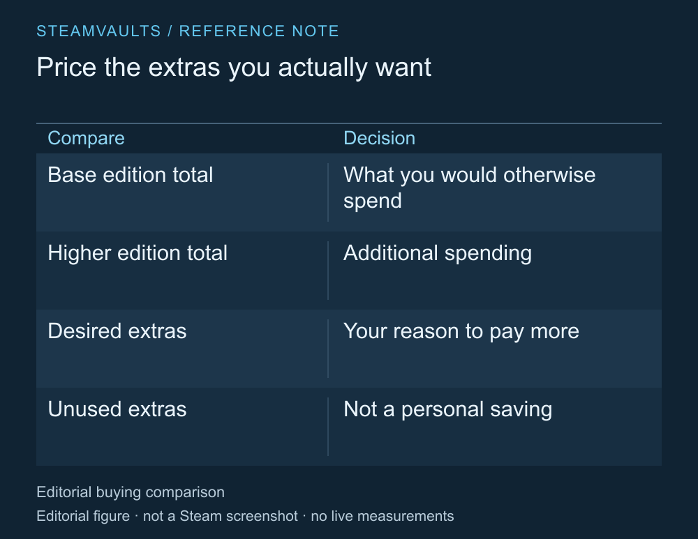698x539 pixels.
Task: Click the word STEAMVAULTS in the header
Action: 98,31
